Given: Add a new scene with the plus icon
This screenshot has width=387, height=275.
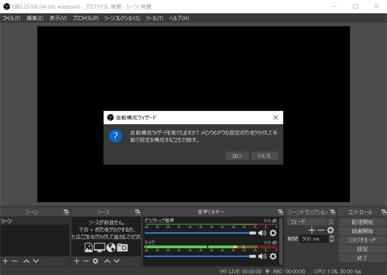Looking at the screenshot, I should [5, 261].
